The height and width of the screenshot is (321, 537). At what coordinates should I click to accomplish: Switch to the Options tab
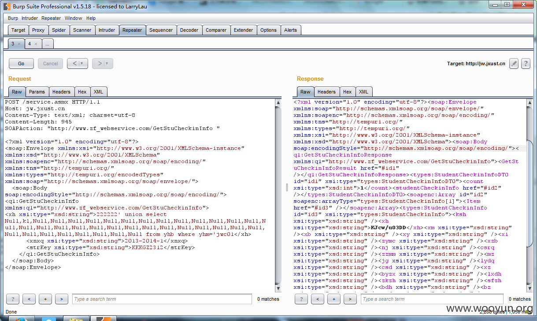268,30
